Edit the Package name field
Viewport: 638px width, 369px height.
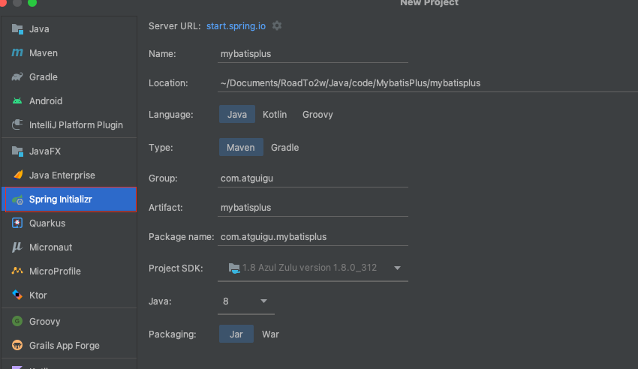pyautogui.click(x=313, y=236)
